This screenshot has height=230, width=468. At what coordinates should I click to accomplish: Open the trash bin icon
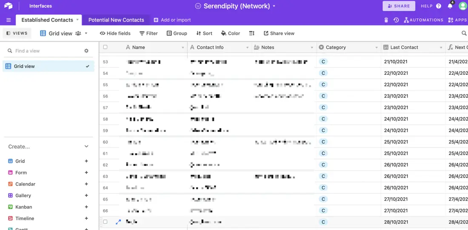click(x=386, y=20)
